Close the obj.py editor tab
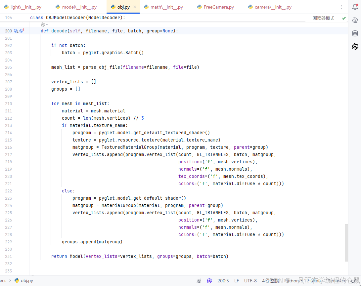The height and width of the screenshot is (286, 361). click(x=135, y=7)
